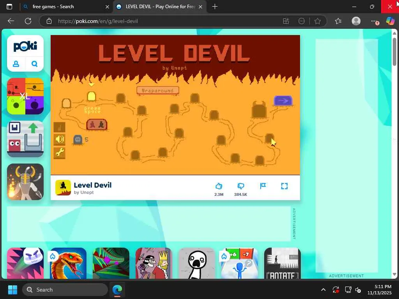Open the Copilot sidebar icon
Viewport: 399px width, 299px height.
390,21
